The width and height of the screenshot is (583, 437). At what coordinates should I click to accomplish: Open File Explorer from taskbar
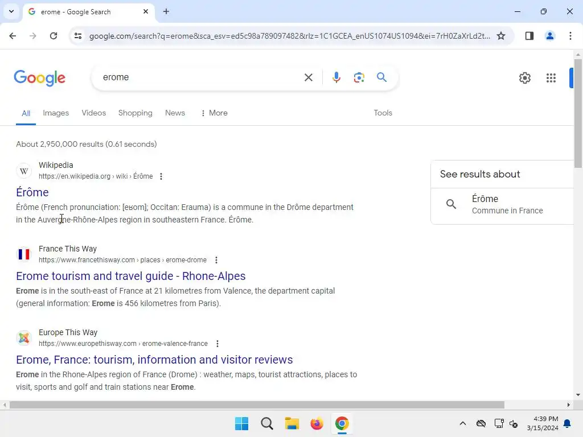tap(292, 423)
